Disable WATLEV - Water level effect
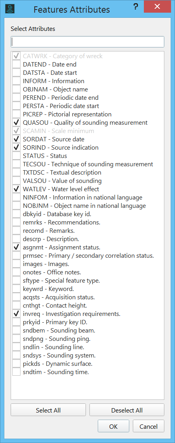This screenshot has width=175, height=443. (x=17, y=189)
